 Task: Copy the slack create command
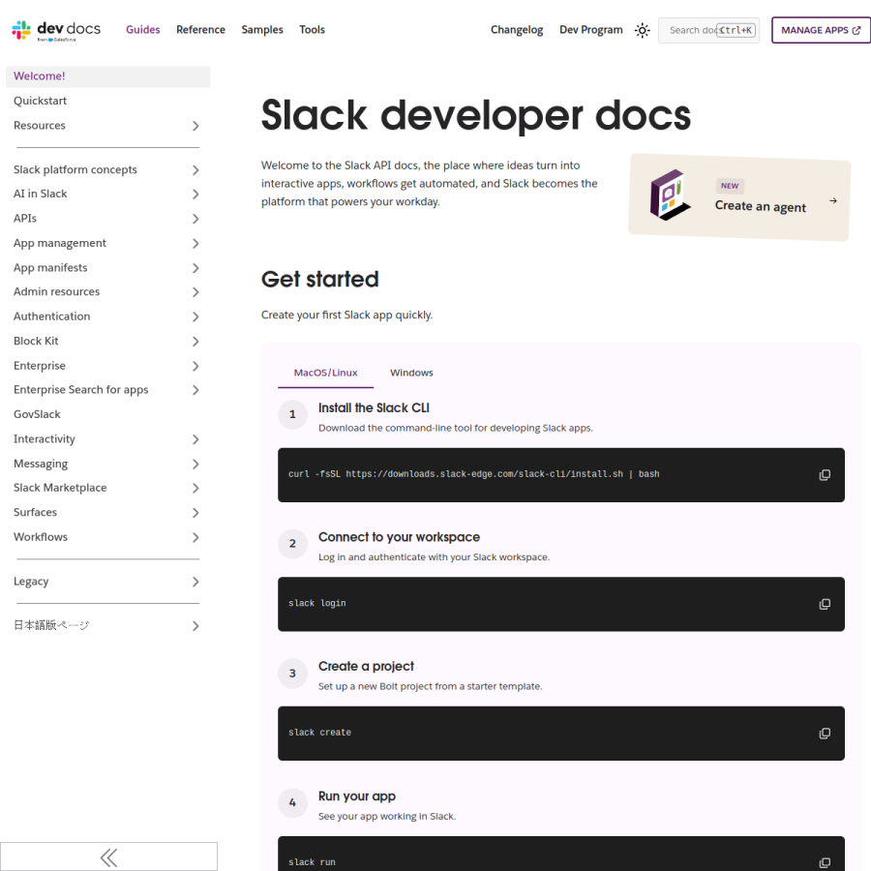point(825,734)
